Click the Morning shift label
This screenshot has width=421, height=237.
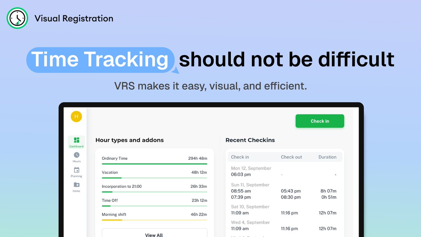click(x=114, y=215)
